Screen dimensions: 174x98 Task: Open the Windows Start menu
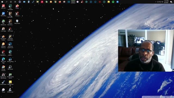tap(2, 2)
